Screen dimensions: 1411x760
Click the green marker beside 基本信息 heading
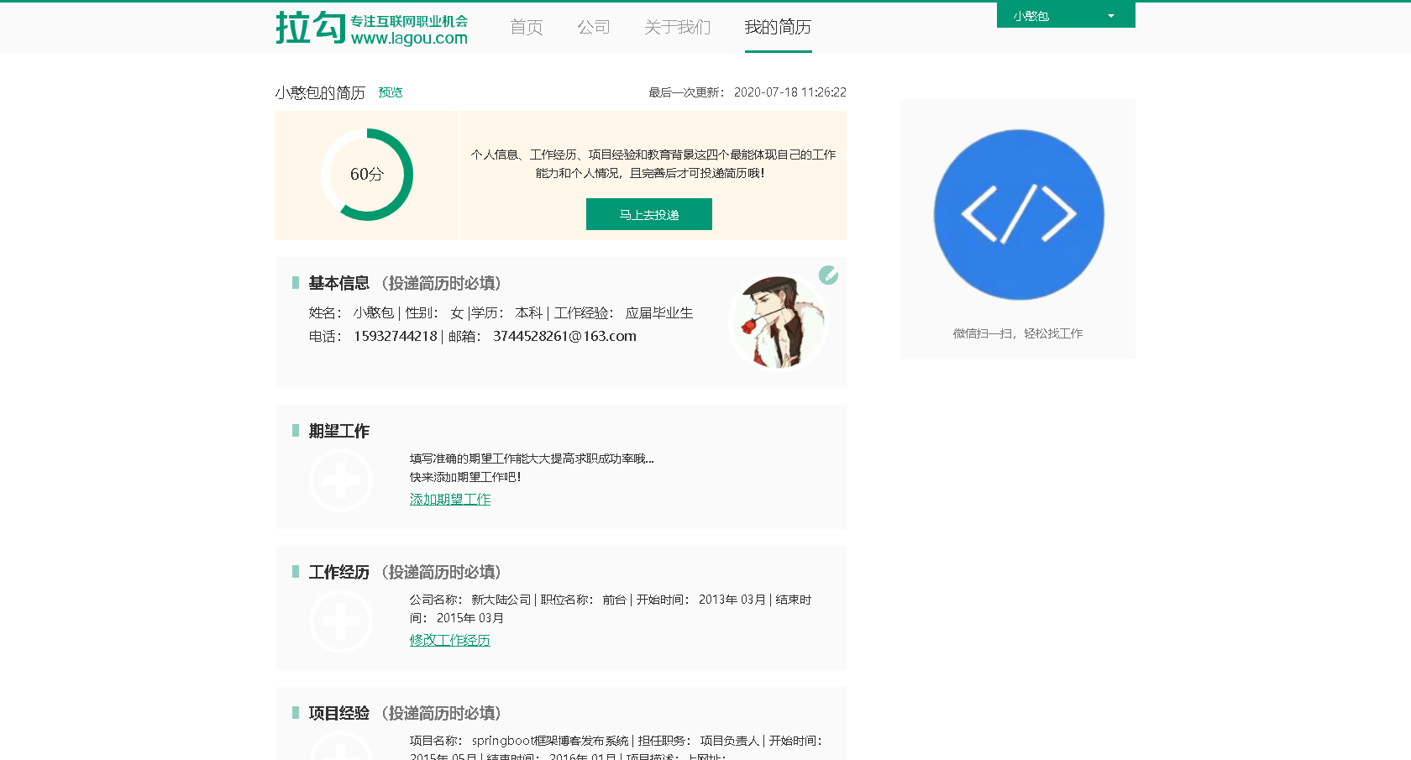pos(294,283)
